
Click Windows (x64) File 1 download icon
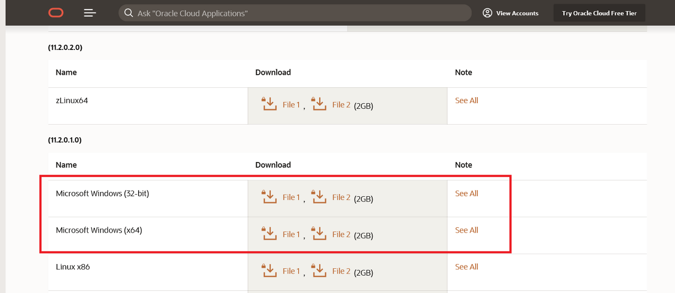(269, 233)
